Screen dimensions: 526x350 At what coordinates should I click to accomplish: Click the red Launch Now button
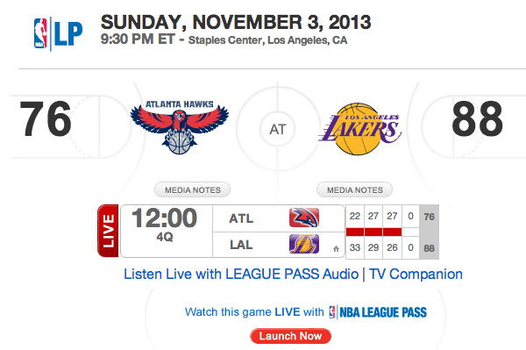click(290, 336)
